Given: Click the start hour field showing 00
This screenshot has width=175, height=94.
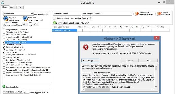Looking at the screenshot, I should [x=25, y=24].
